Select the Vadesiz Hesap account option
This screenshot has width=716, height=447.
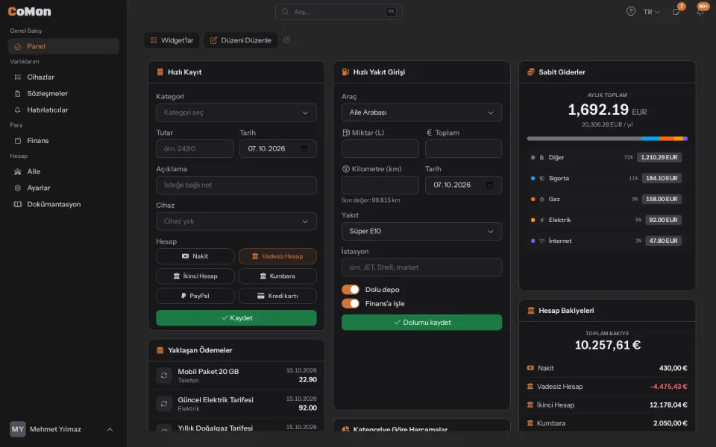[277, 256]
